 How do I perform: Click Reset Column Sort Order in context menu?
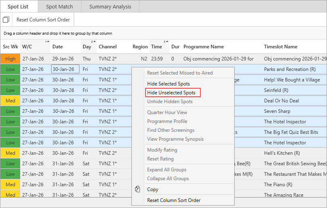point(173,200)
